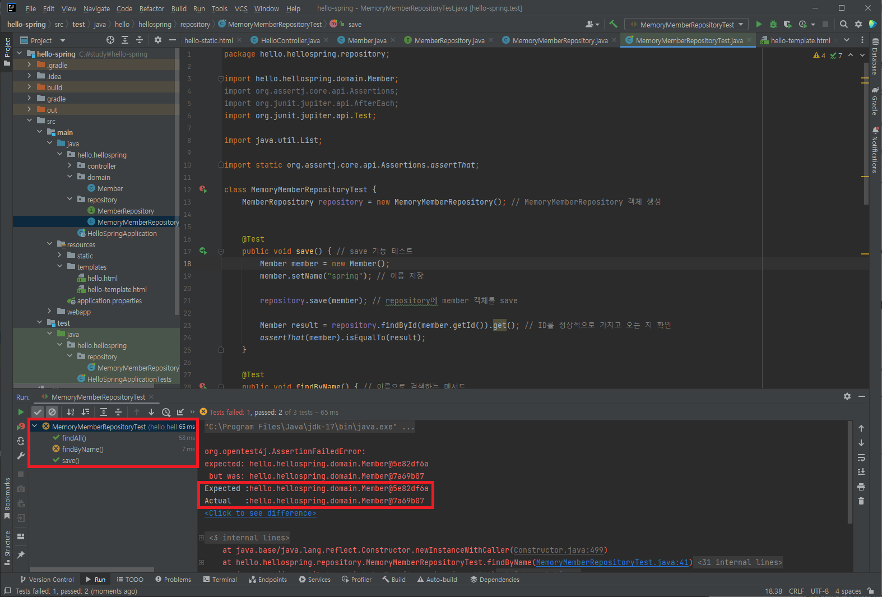Show hidden editor tabs dropdown chevron
The height and width of the screenshot is (597, 882).
847,40
